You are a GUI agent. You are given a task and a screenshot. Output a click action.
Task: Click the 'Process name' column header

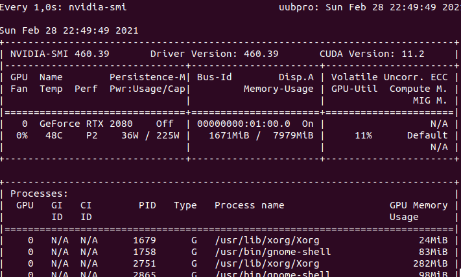(250, 205)
